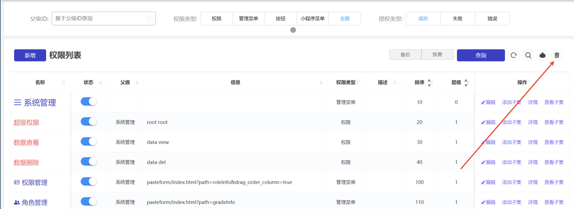Select 错误 authorization type

coord(492,18)
